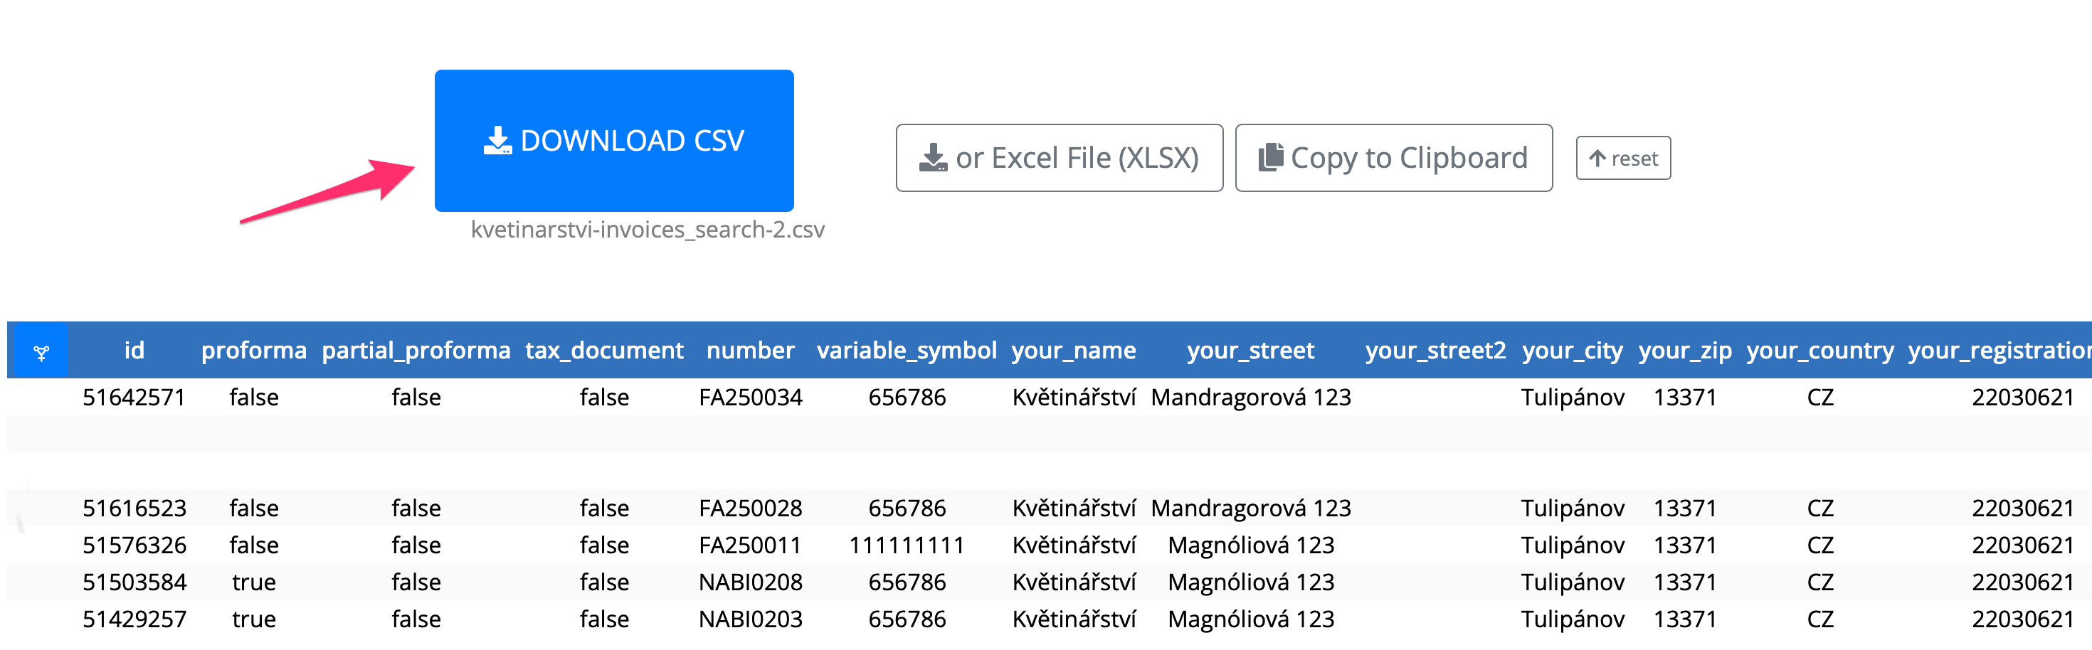Click the proforma column header
2092x650 pixels.
click(x=253, y=350)
